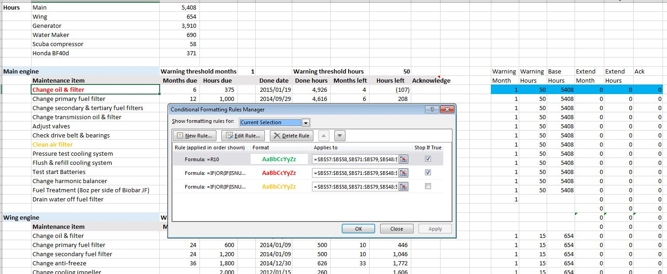Click the New Rule button
Viewport: 667px width, 274px height.
194,136
